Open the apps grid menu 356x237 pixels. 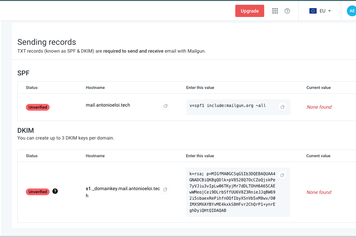click(x=275, y=11)
